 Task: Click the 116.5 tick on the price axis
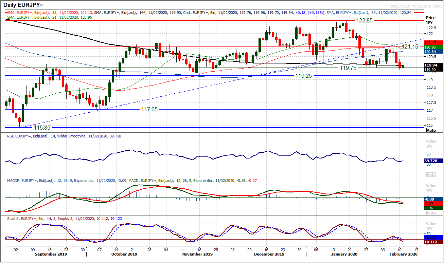(x=431, y=118)
